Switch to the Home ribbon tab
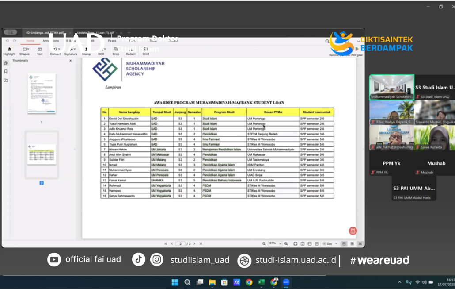The width and height of the screenshot is (455, 289). click(x=30, y=41)
